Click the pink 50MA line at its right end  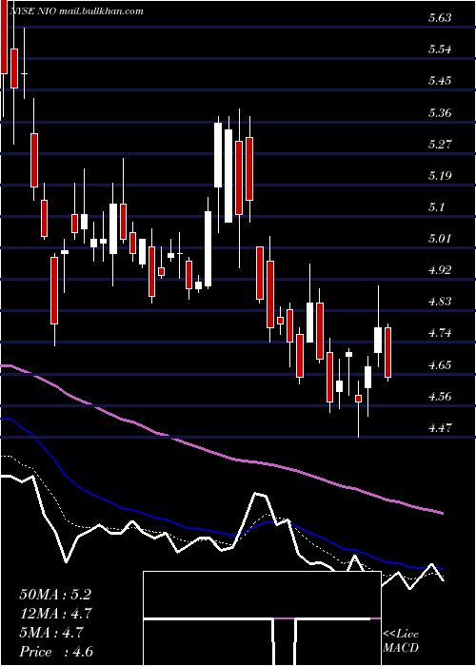tap(442, 513)
